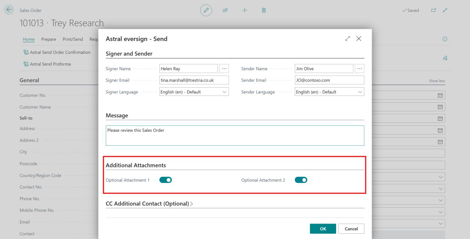Cancel the Astral eversign dialog
The width and height of the screenshot is (470, 239).
(x=351, y=229)
